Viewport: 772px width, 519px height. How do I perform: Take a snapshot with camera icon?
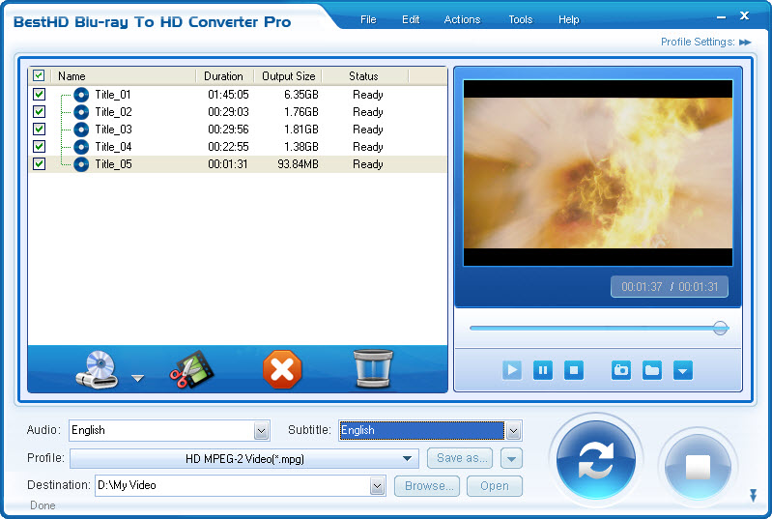click(621, 370)
